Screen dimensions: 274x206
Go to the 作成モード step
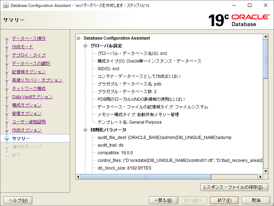23,47
